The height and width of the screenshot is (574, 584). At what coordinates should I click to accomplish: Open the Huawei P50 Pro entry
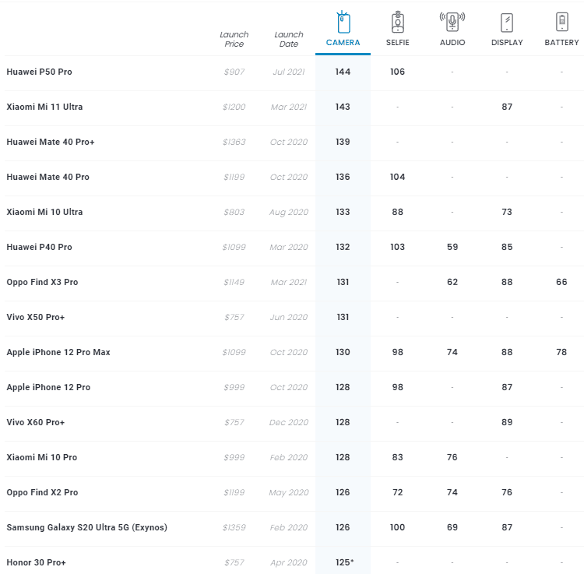point(39,72)
